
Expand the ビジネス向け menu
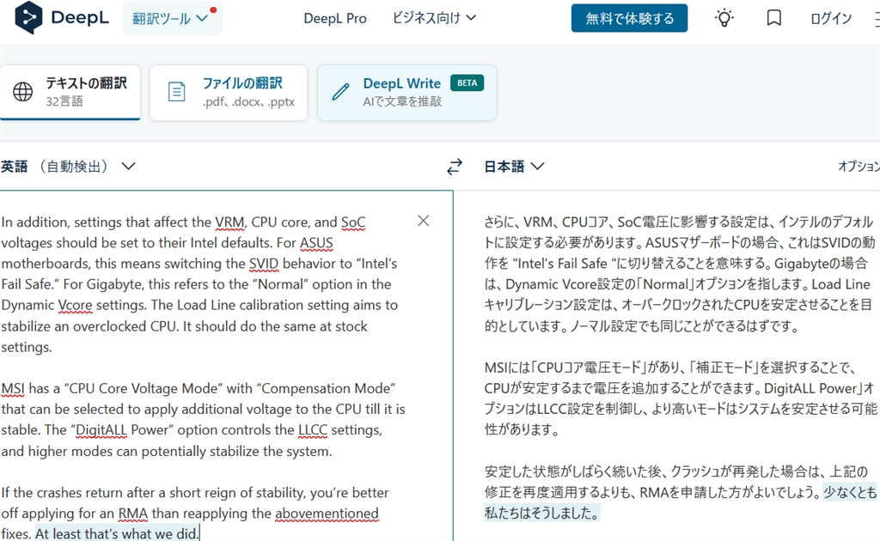[434, 18]
